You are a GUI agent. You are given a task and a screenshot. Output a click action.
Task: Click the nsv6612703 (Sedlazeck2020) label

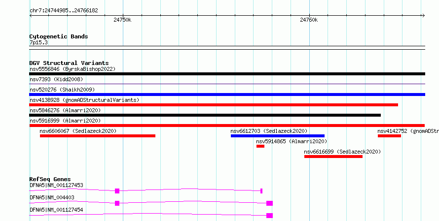269,131
